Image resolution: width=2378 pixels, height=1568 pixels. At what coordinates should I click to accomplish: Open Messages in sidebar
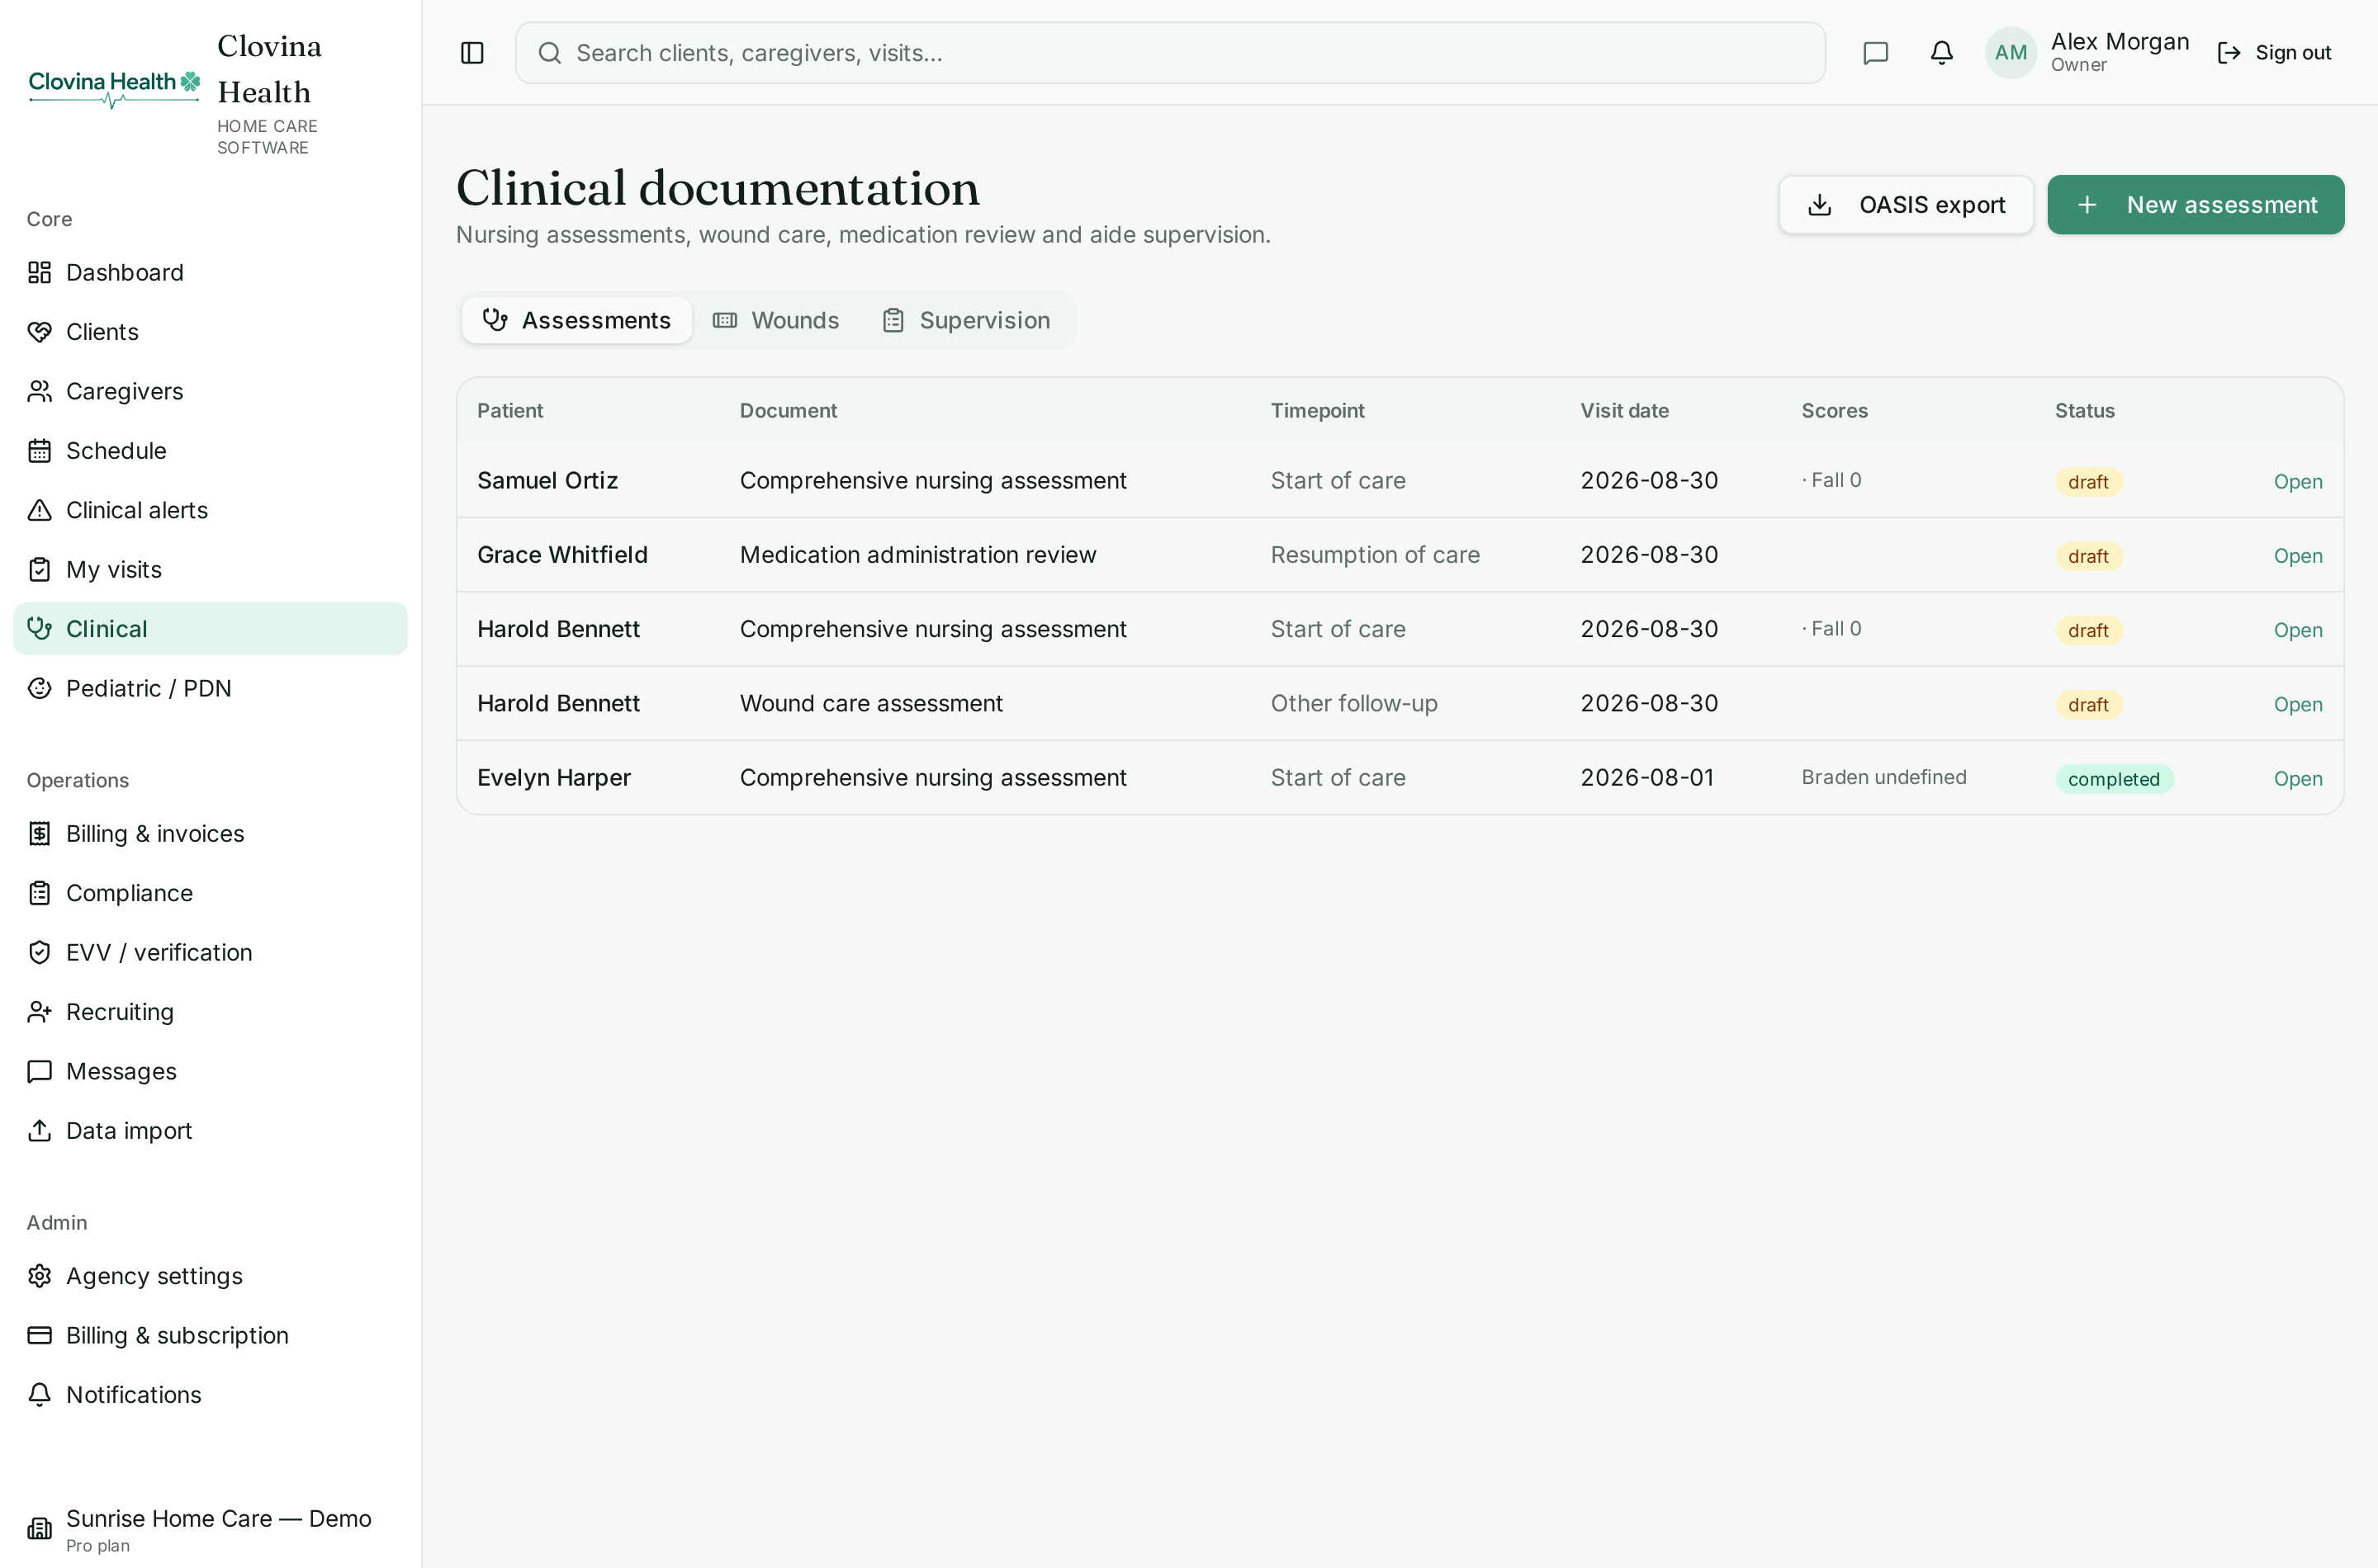210,1071
